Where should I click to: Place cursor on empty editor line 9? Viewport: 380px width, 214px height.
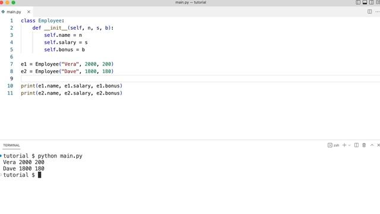(x=200, y=78)
